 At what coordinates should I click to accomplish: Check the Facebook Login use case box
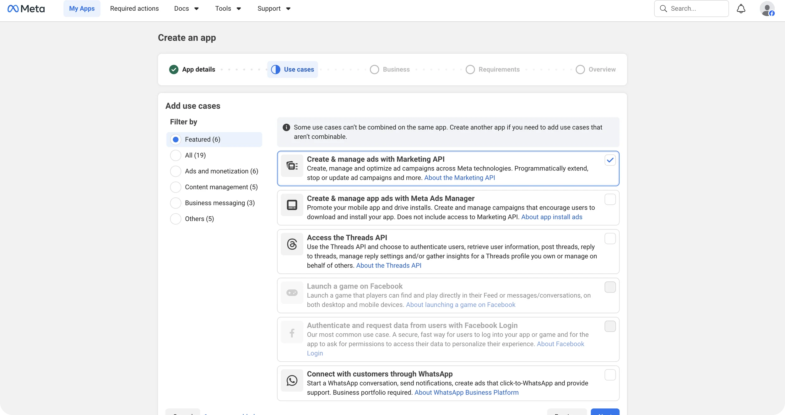[610, 326]
